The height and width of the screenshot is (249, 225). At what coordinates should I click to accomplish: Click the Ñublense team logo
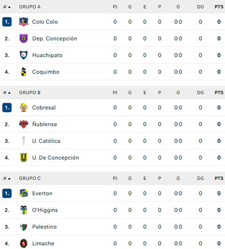[x=23, y=124]
